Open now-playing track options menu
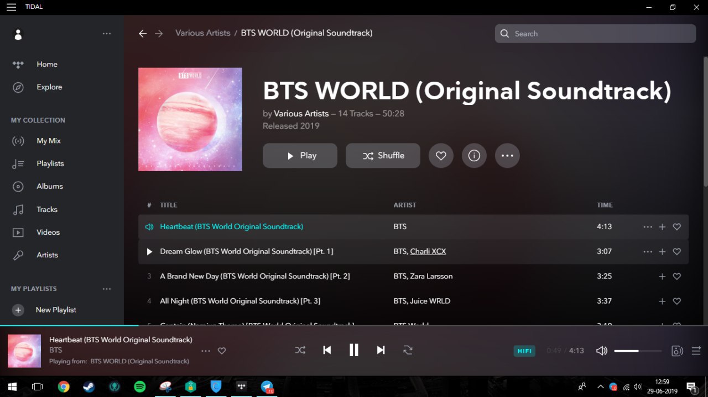This screenshot has width=708, height=397. tap(206, 351)
